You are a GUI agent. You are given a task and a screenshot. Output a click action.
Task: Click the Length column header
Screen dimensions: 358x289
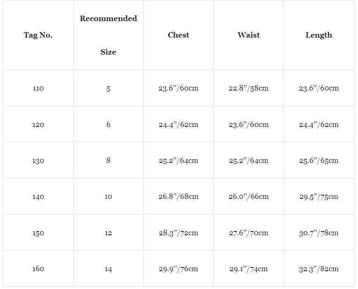tap(319, 35)
